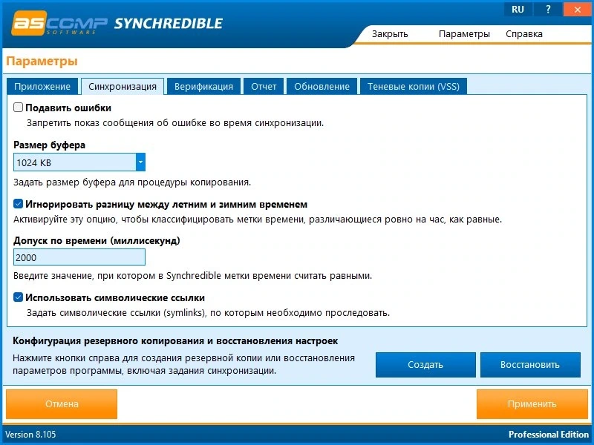
Task: Click the Professional Edition label
Action: click(x=549, y=435)
